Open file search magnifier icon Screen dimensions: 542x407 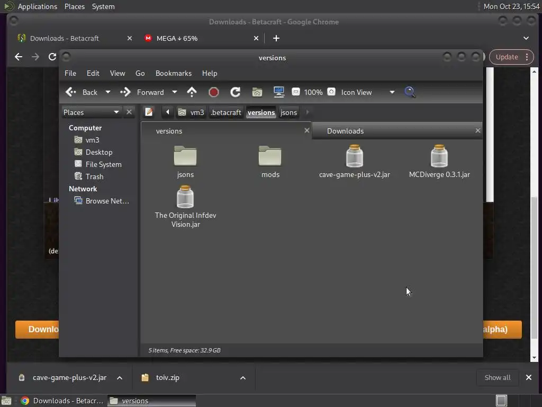410,92
